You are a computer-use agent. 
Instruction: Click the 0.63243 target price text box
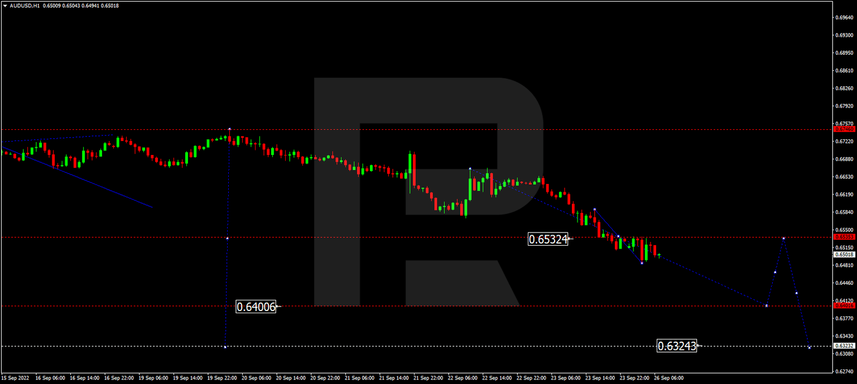(677, 346)
